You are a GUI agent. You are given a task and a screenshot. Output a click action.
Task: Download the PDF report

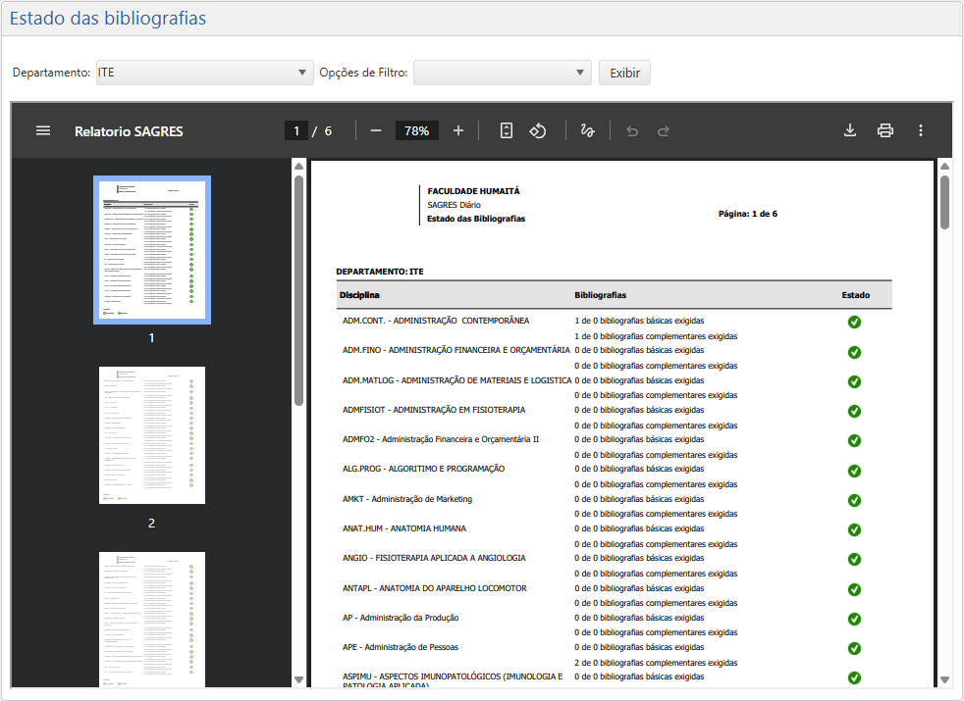pyautogui.click(x=850, y=130)
